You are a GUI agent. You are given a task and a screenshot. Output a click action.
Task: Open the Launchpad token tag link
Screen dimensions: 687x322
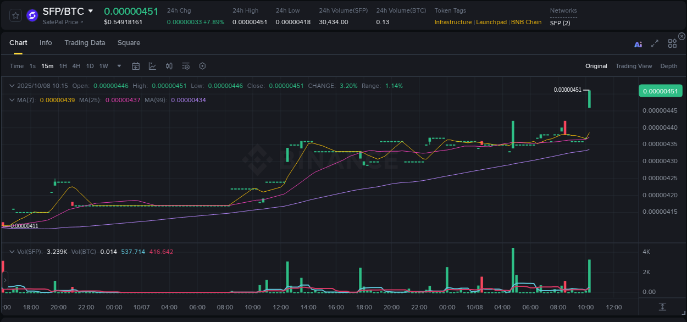point(491,22)
